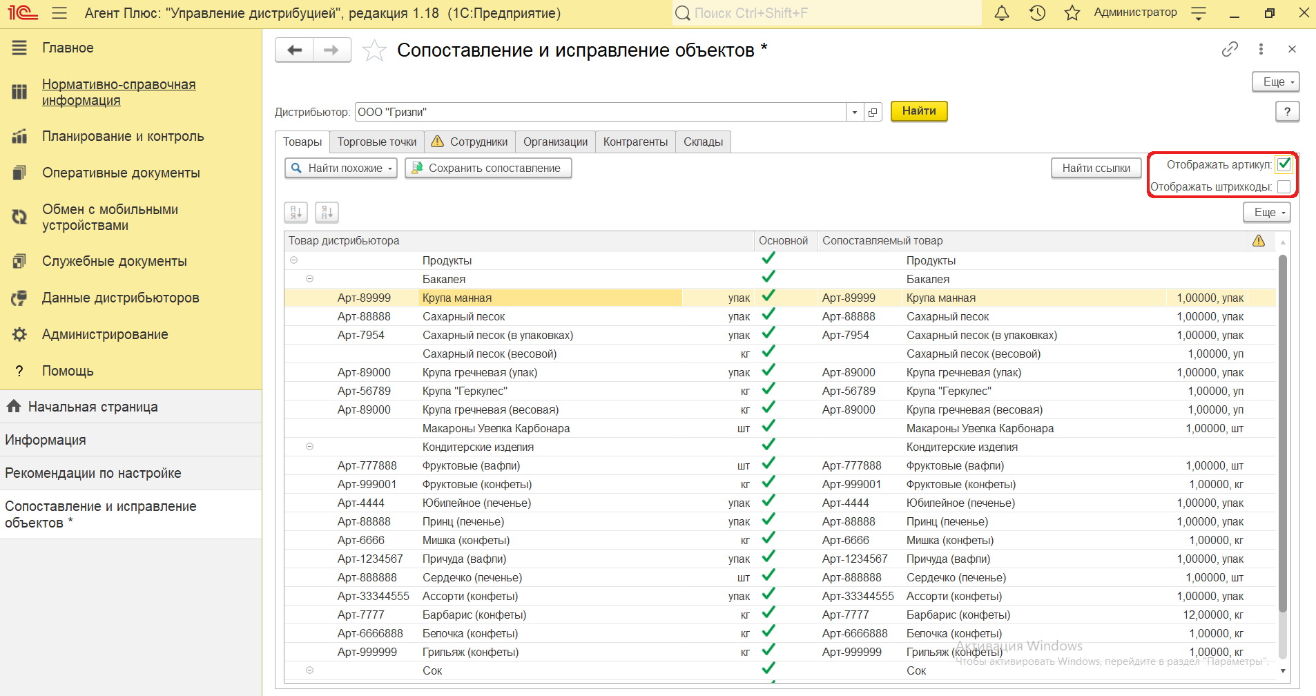Go back with the left arrow button

[295, 50]
